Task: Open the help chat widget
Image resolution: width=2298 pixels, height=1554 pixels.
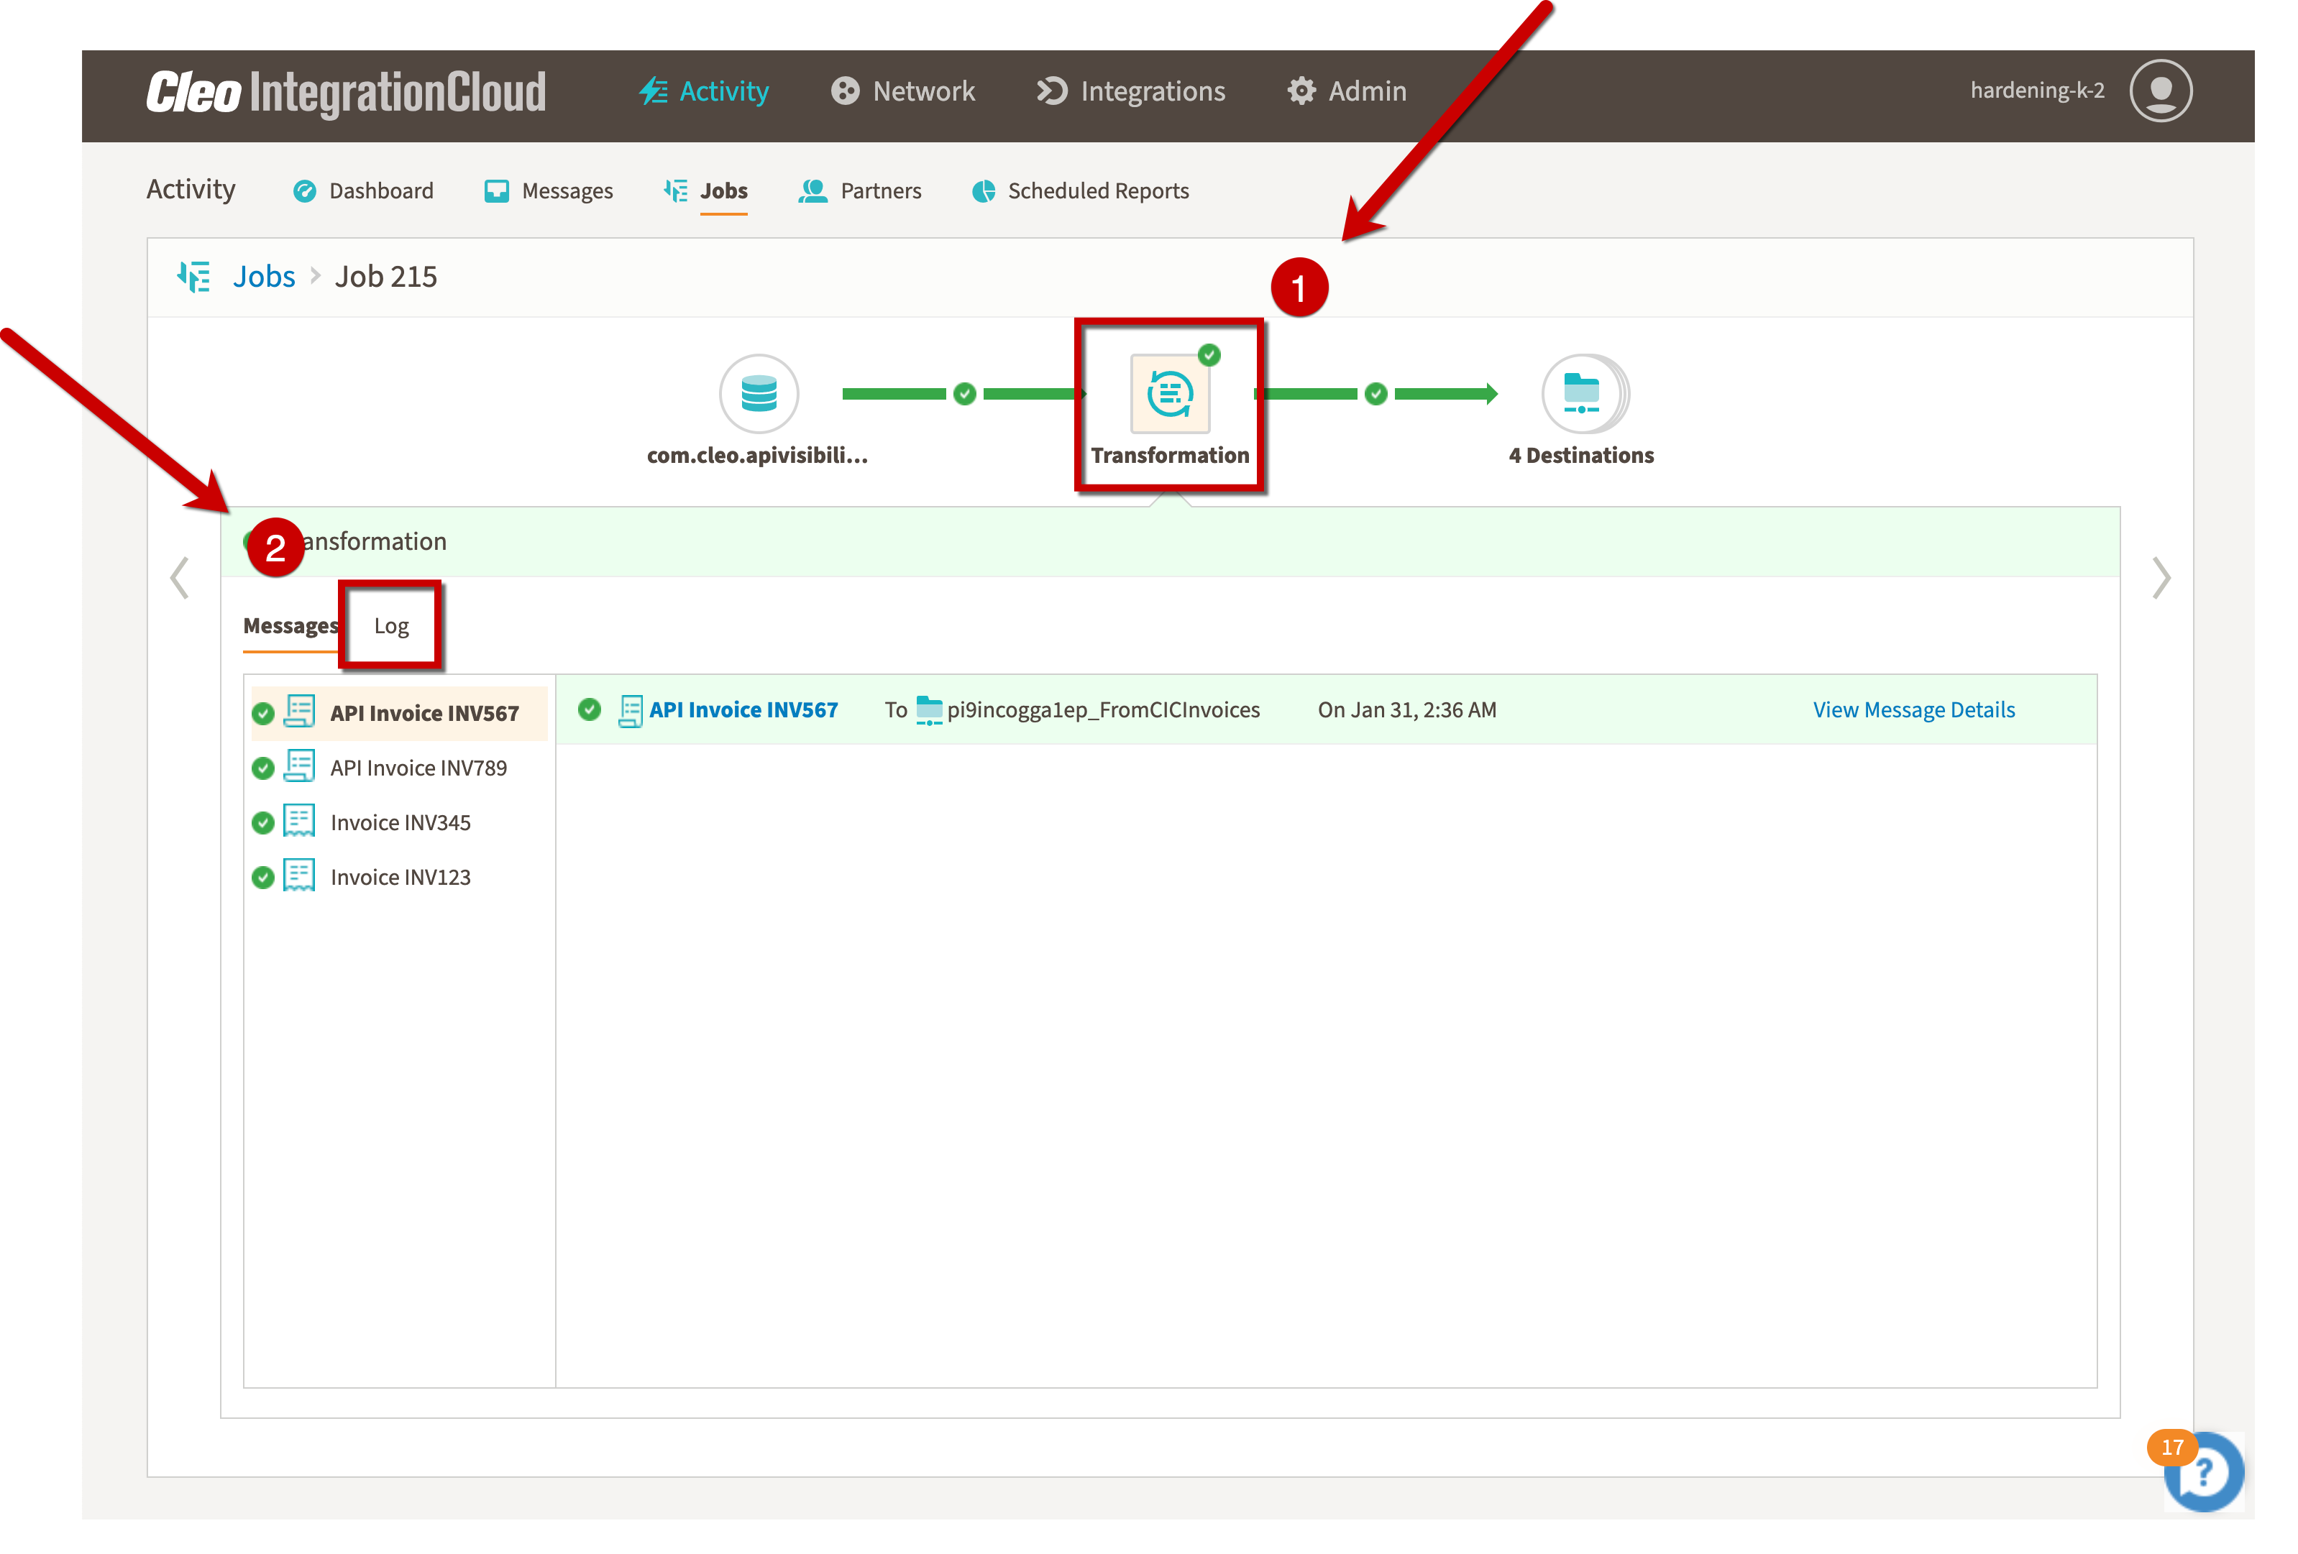Action: point(2203,1473)
